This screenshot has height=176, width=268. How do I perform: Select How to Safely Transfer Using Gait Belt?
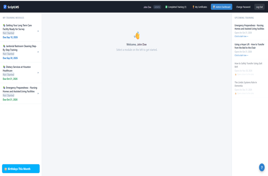click(248, 65)
